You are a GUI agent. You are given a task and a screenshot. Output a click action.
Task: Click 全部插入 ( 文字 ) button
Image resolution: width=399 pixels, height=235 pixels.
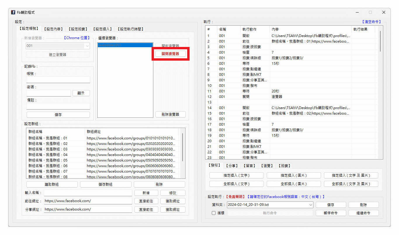237,184
